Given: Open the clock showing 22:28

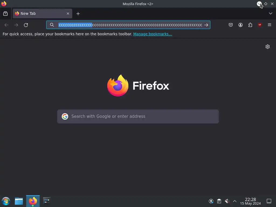Looking at the screenshot, I should (250, 201).
